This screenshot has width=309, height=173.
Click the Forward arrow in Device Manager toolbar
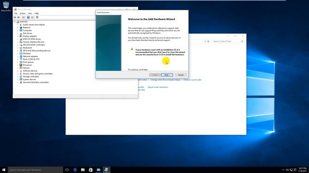[18, 17]
